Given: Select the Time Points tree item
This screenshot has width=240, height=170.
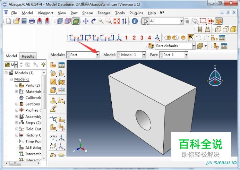Looking at the screenshot, I should pyautogui.click(x=33, y=141).
